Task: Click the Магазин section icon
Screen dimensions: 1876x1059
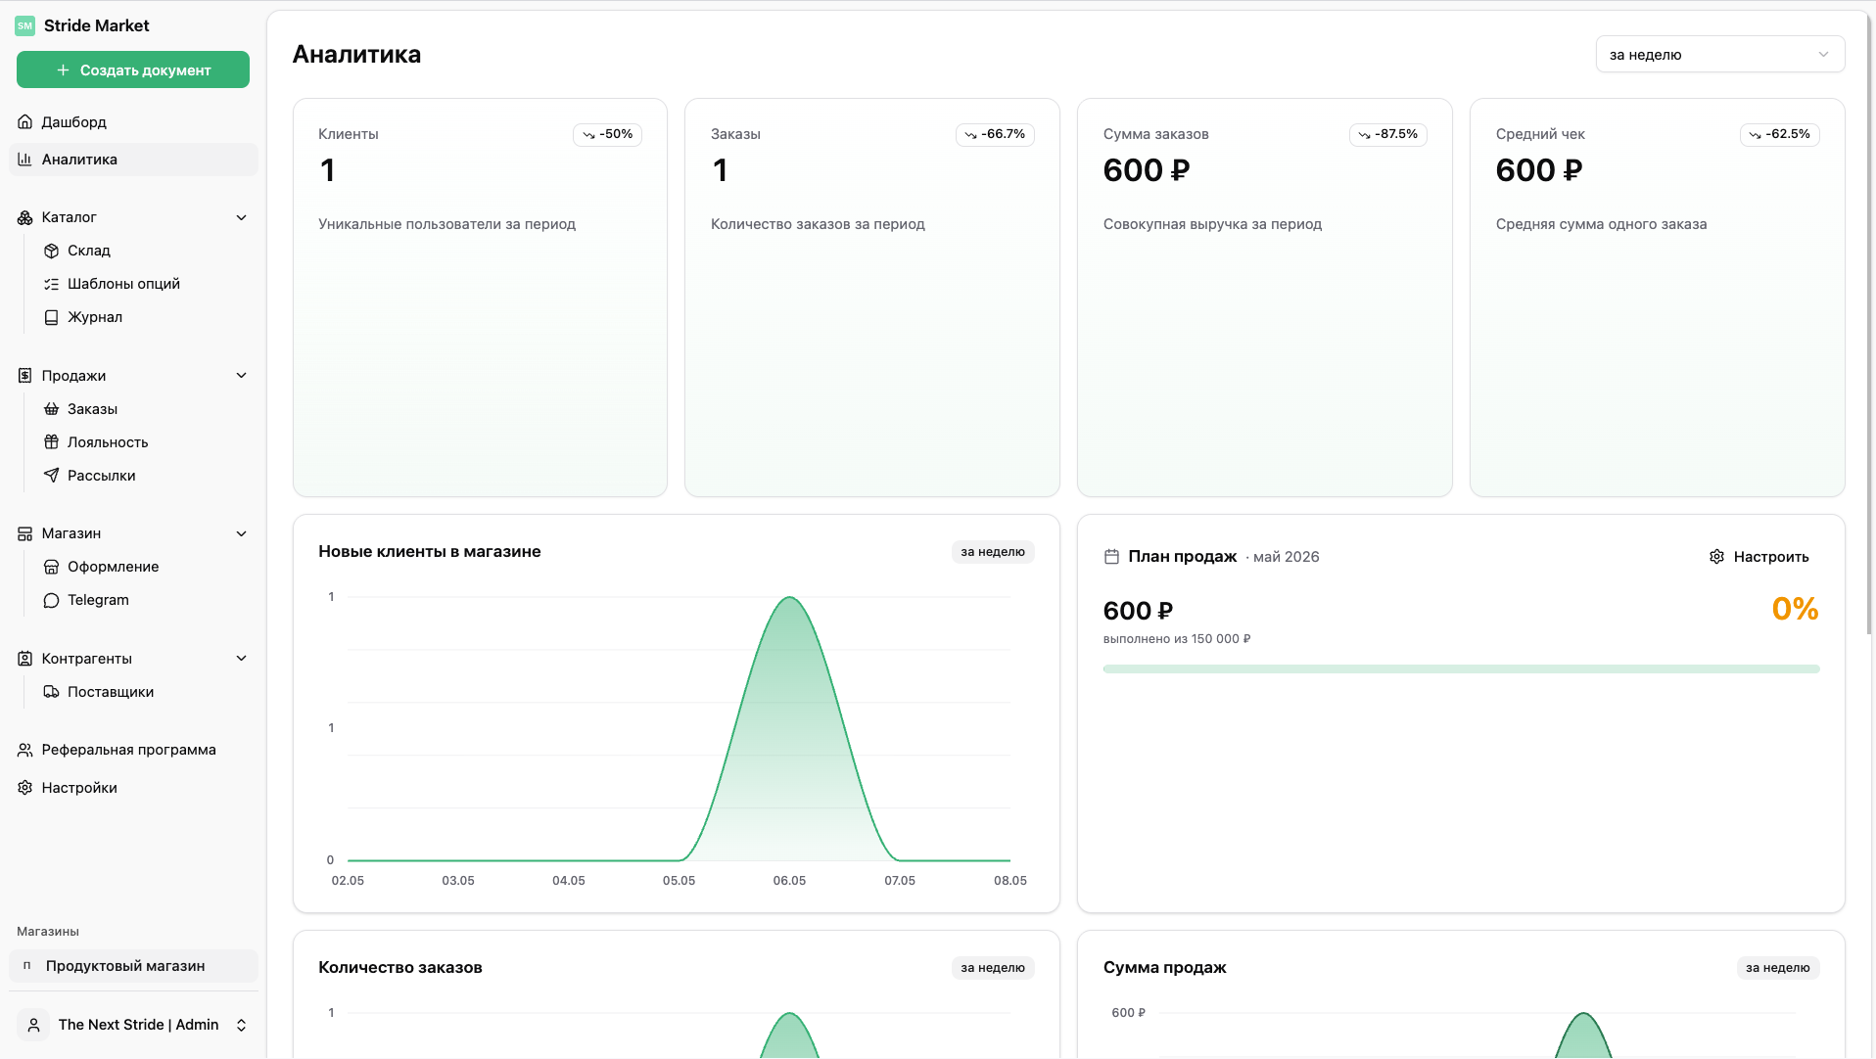Action: click(25, 533)
